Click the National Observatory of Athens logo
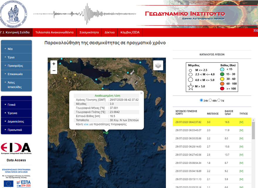The width and height of the screenshot is (258, 188). 15,13
